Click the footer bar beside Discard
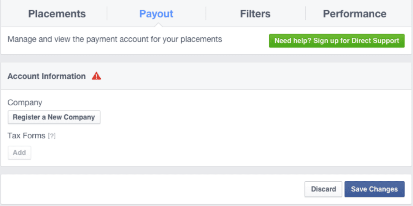 coord(153,189)
